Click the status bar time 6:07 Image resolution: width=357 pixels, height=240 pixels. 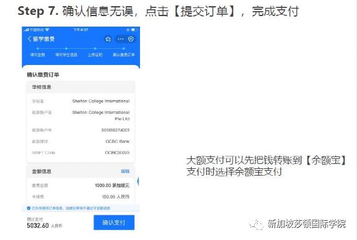tap(81, 30)
